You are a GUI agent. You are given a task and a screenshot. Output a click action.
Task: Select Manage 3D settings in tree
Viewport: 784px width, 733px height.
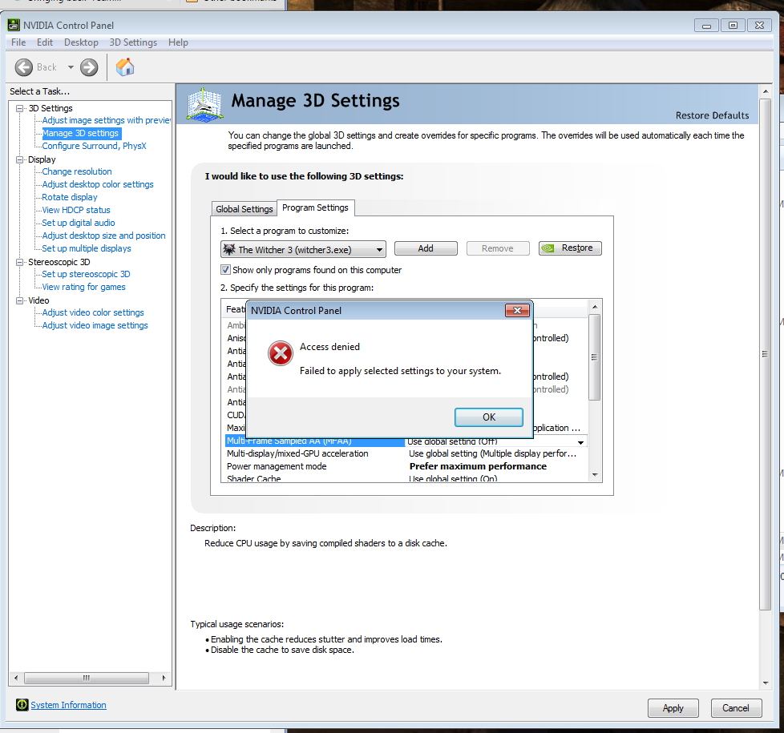pos(80,134)
